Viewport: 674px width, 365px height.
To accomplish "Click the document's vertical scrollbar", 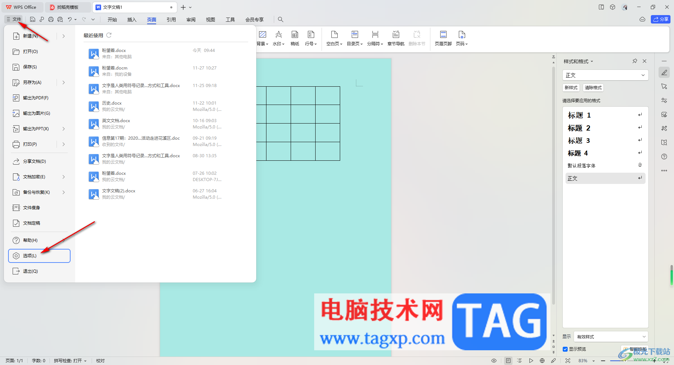I will pos(554,186).
